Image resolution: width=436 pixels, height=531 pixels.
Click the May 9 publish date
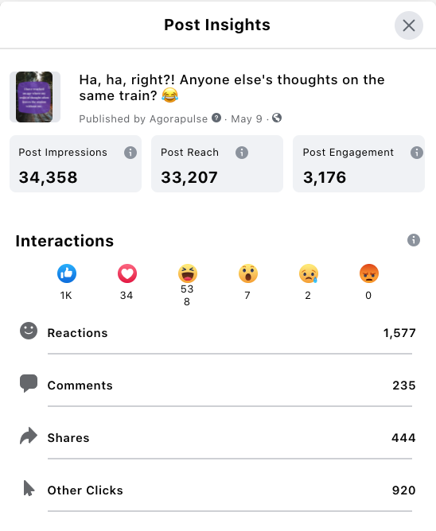point(247,119)
